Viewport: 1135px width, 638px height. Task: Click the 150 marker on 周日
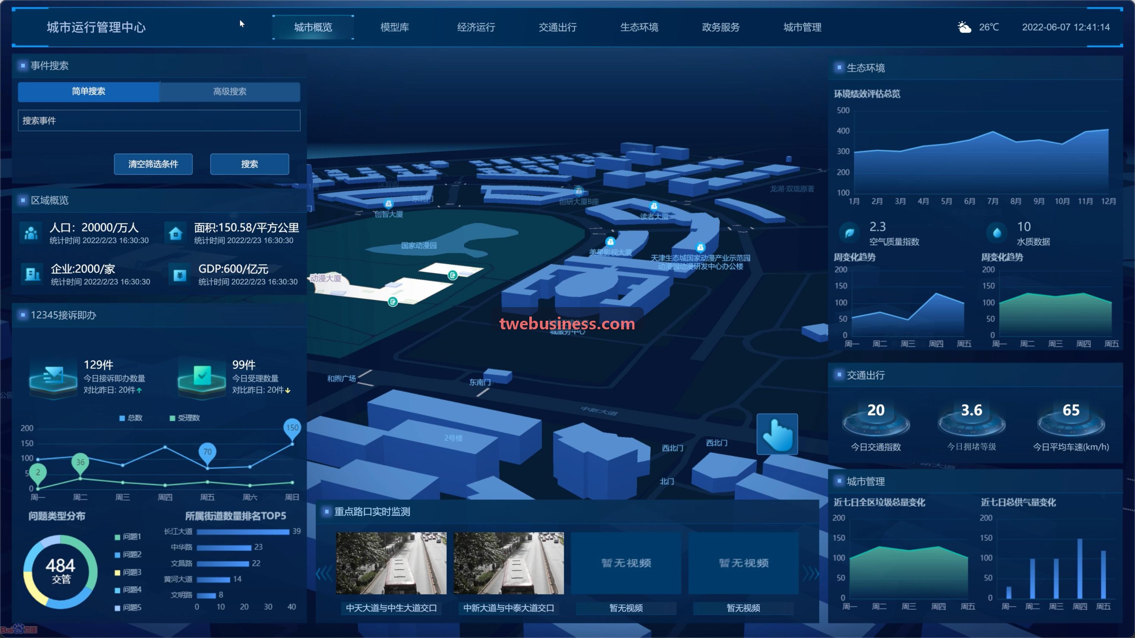292,429
